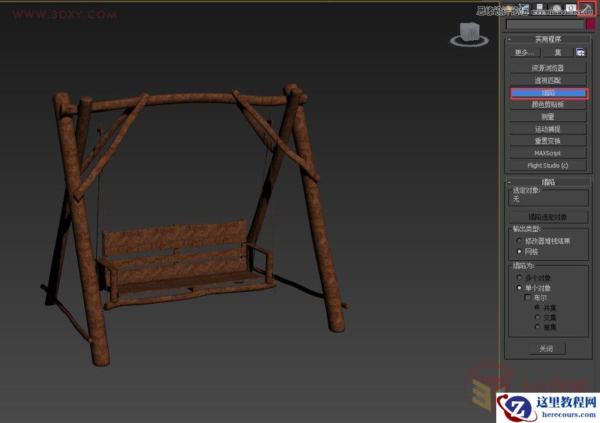Viewport: 600px width, 423px height.
Task: Collapse the 塌陷 rollout header
Action: coord(548,182)
